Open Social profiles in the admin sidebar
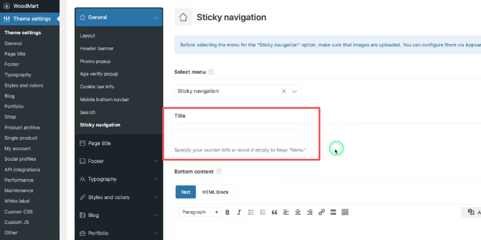The height and width of the screenshot is (240, 481). point(20,159)
